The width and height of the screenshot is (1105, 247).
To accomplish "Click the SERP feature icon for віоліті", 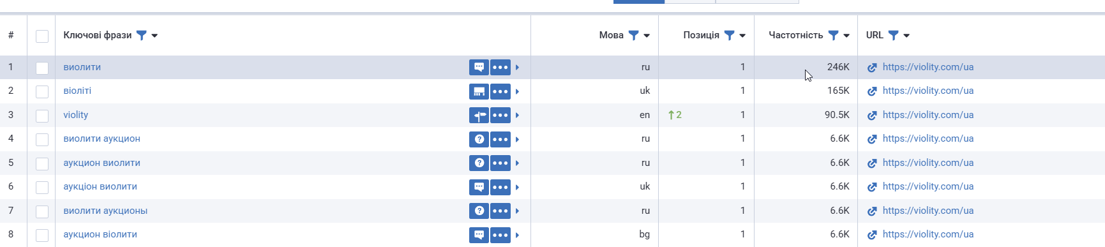I will click(479, 91).
